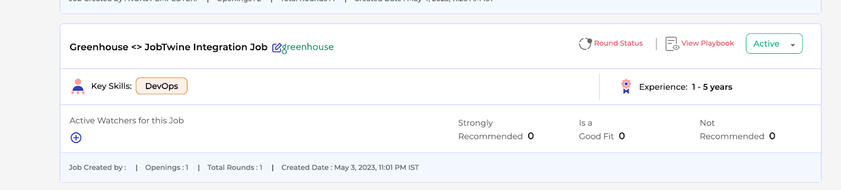Open the Round Status link
Viewport: 841px width, 190px height.
click(x=618, y=43)
